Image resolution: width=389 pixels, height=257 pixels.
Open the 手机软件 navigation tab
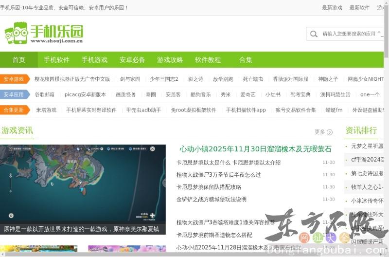(x=56, y=60)
